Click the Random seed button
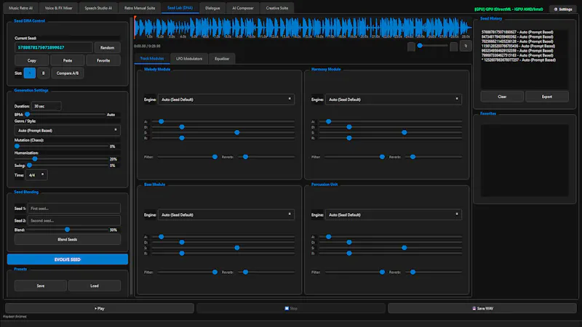582x327 pixels. (107, 47)
